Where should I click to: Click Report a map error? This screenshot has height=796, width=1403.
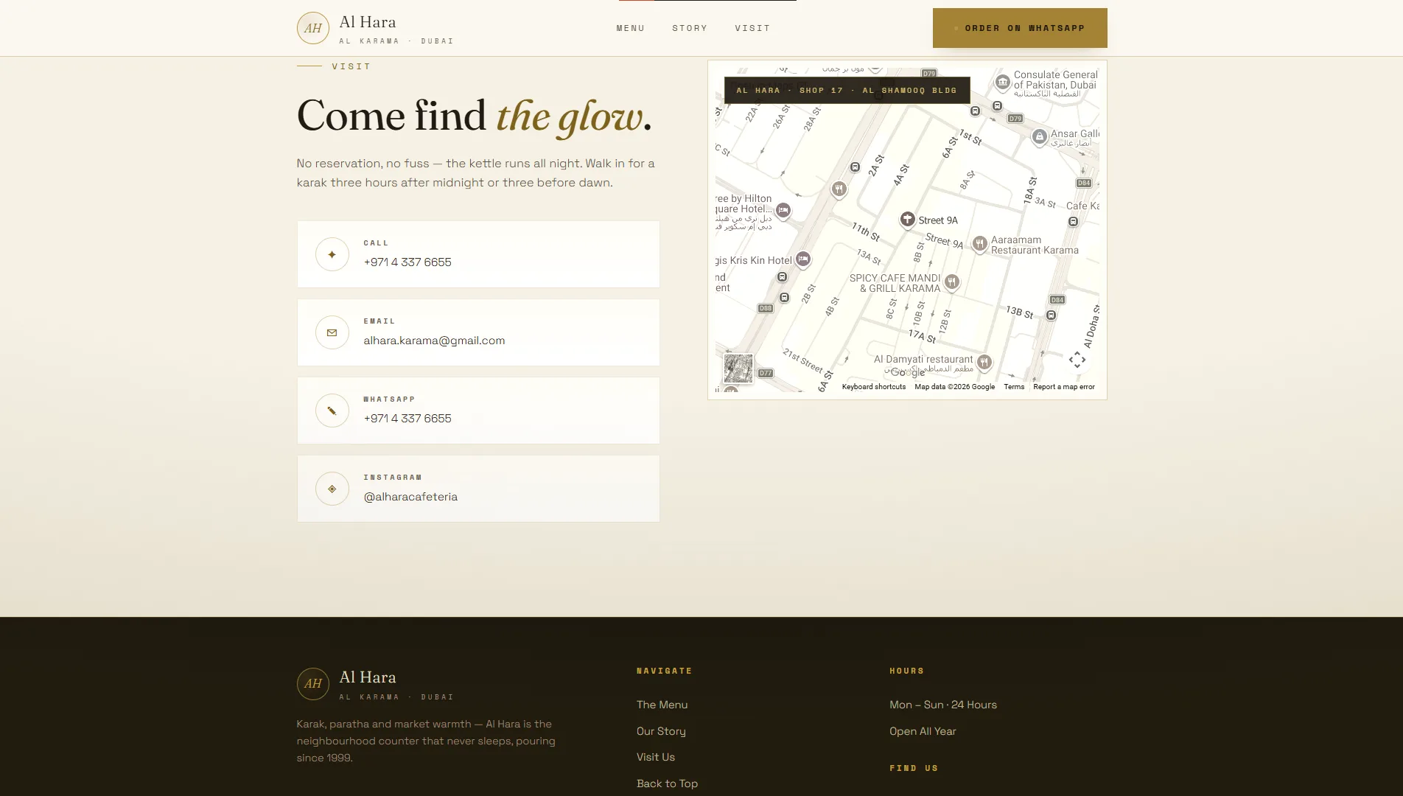(x=1064, y=387)
